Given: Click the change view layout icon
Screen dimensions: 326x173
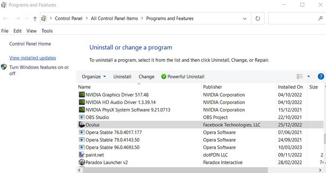Looking at the screenshot, I should click(x=300, y=76).
